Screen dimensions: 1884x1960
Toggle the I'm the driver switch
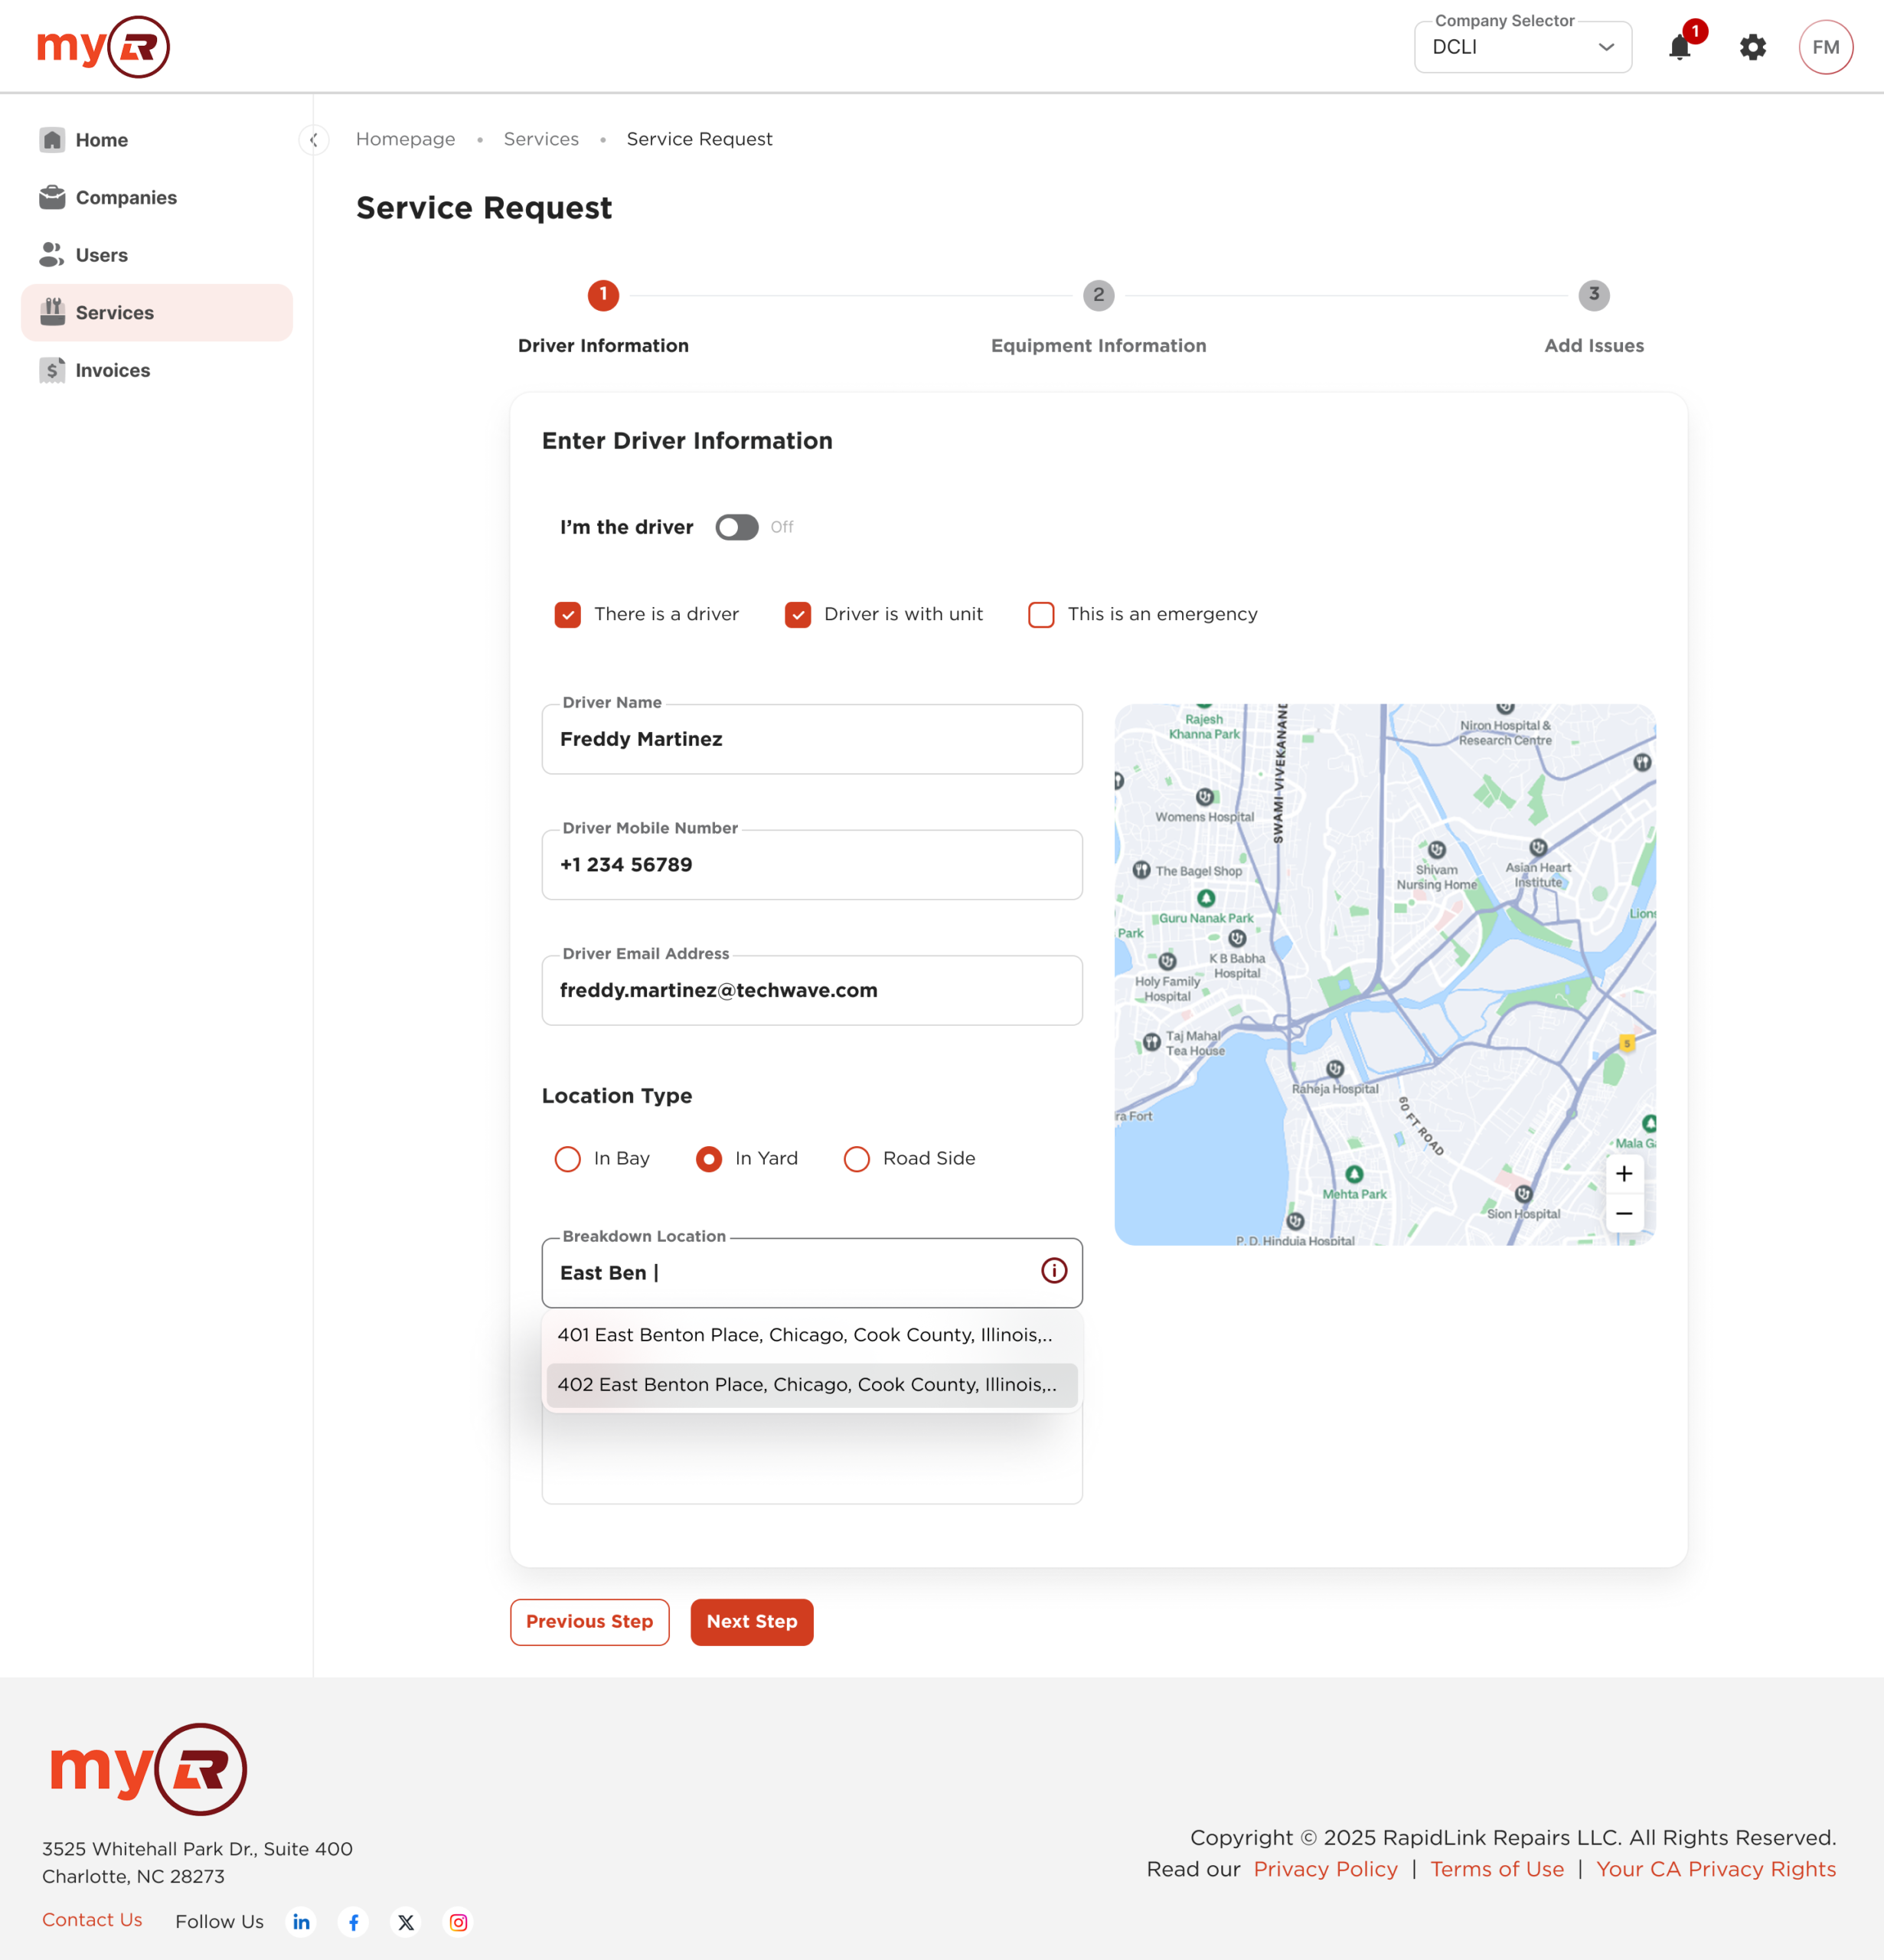coord(737,527)
